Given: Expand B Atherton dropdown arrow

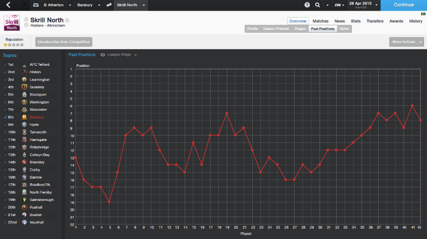Looking at the screenshot, I should pyautogui.click(x=70, y=5).
